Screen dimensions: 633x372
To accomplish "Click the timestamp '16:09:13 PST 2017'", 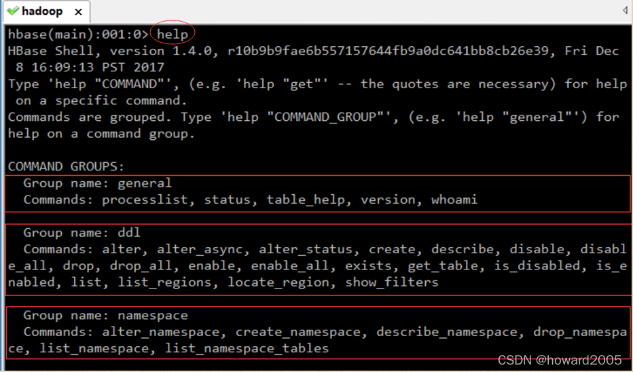I will (98, 67).
